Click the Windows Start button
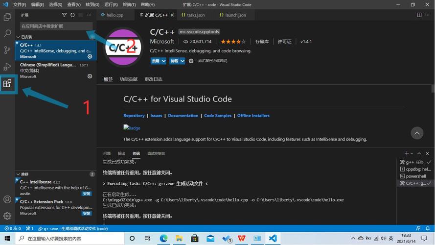The image size is (435, 245). (x=7, y=238)
